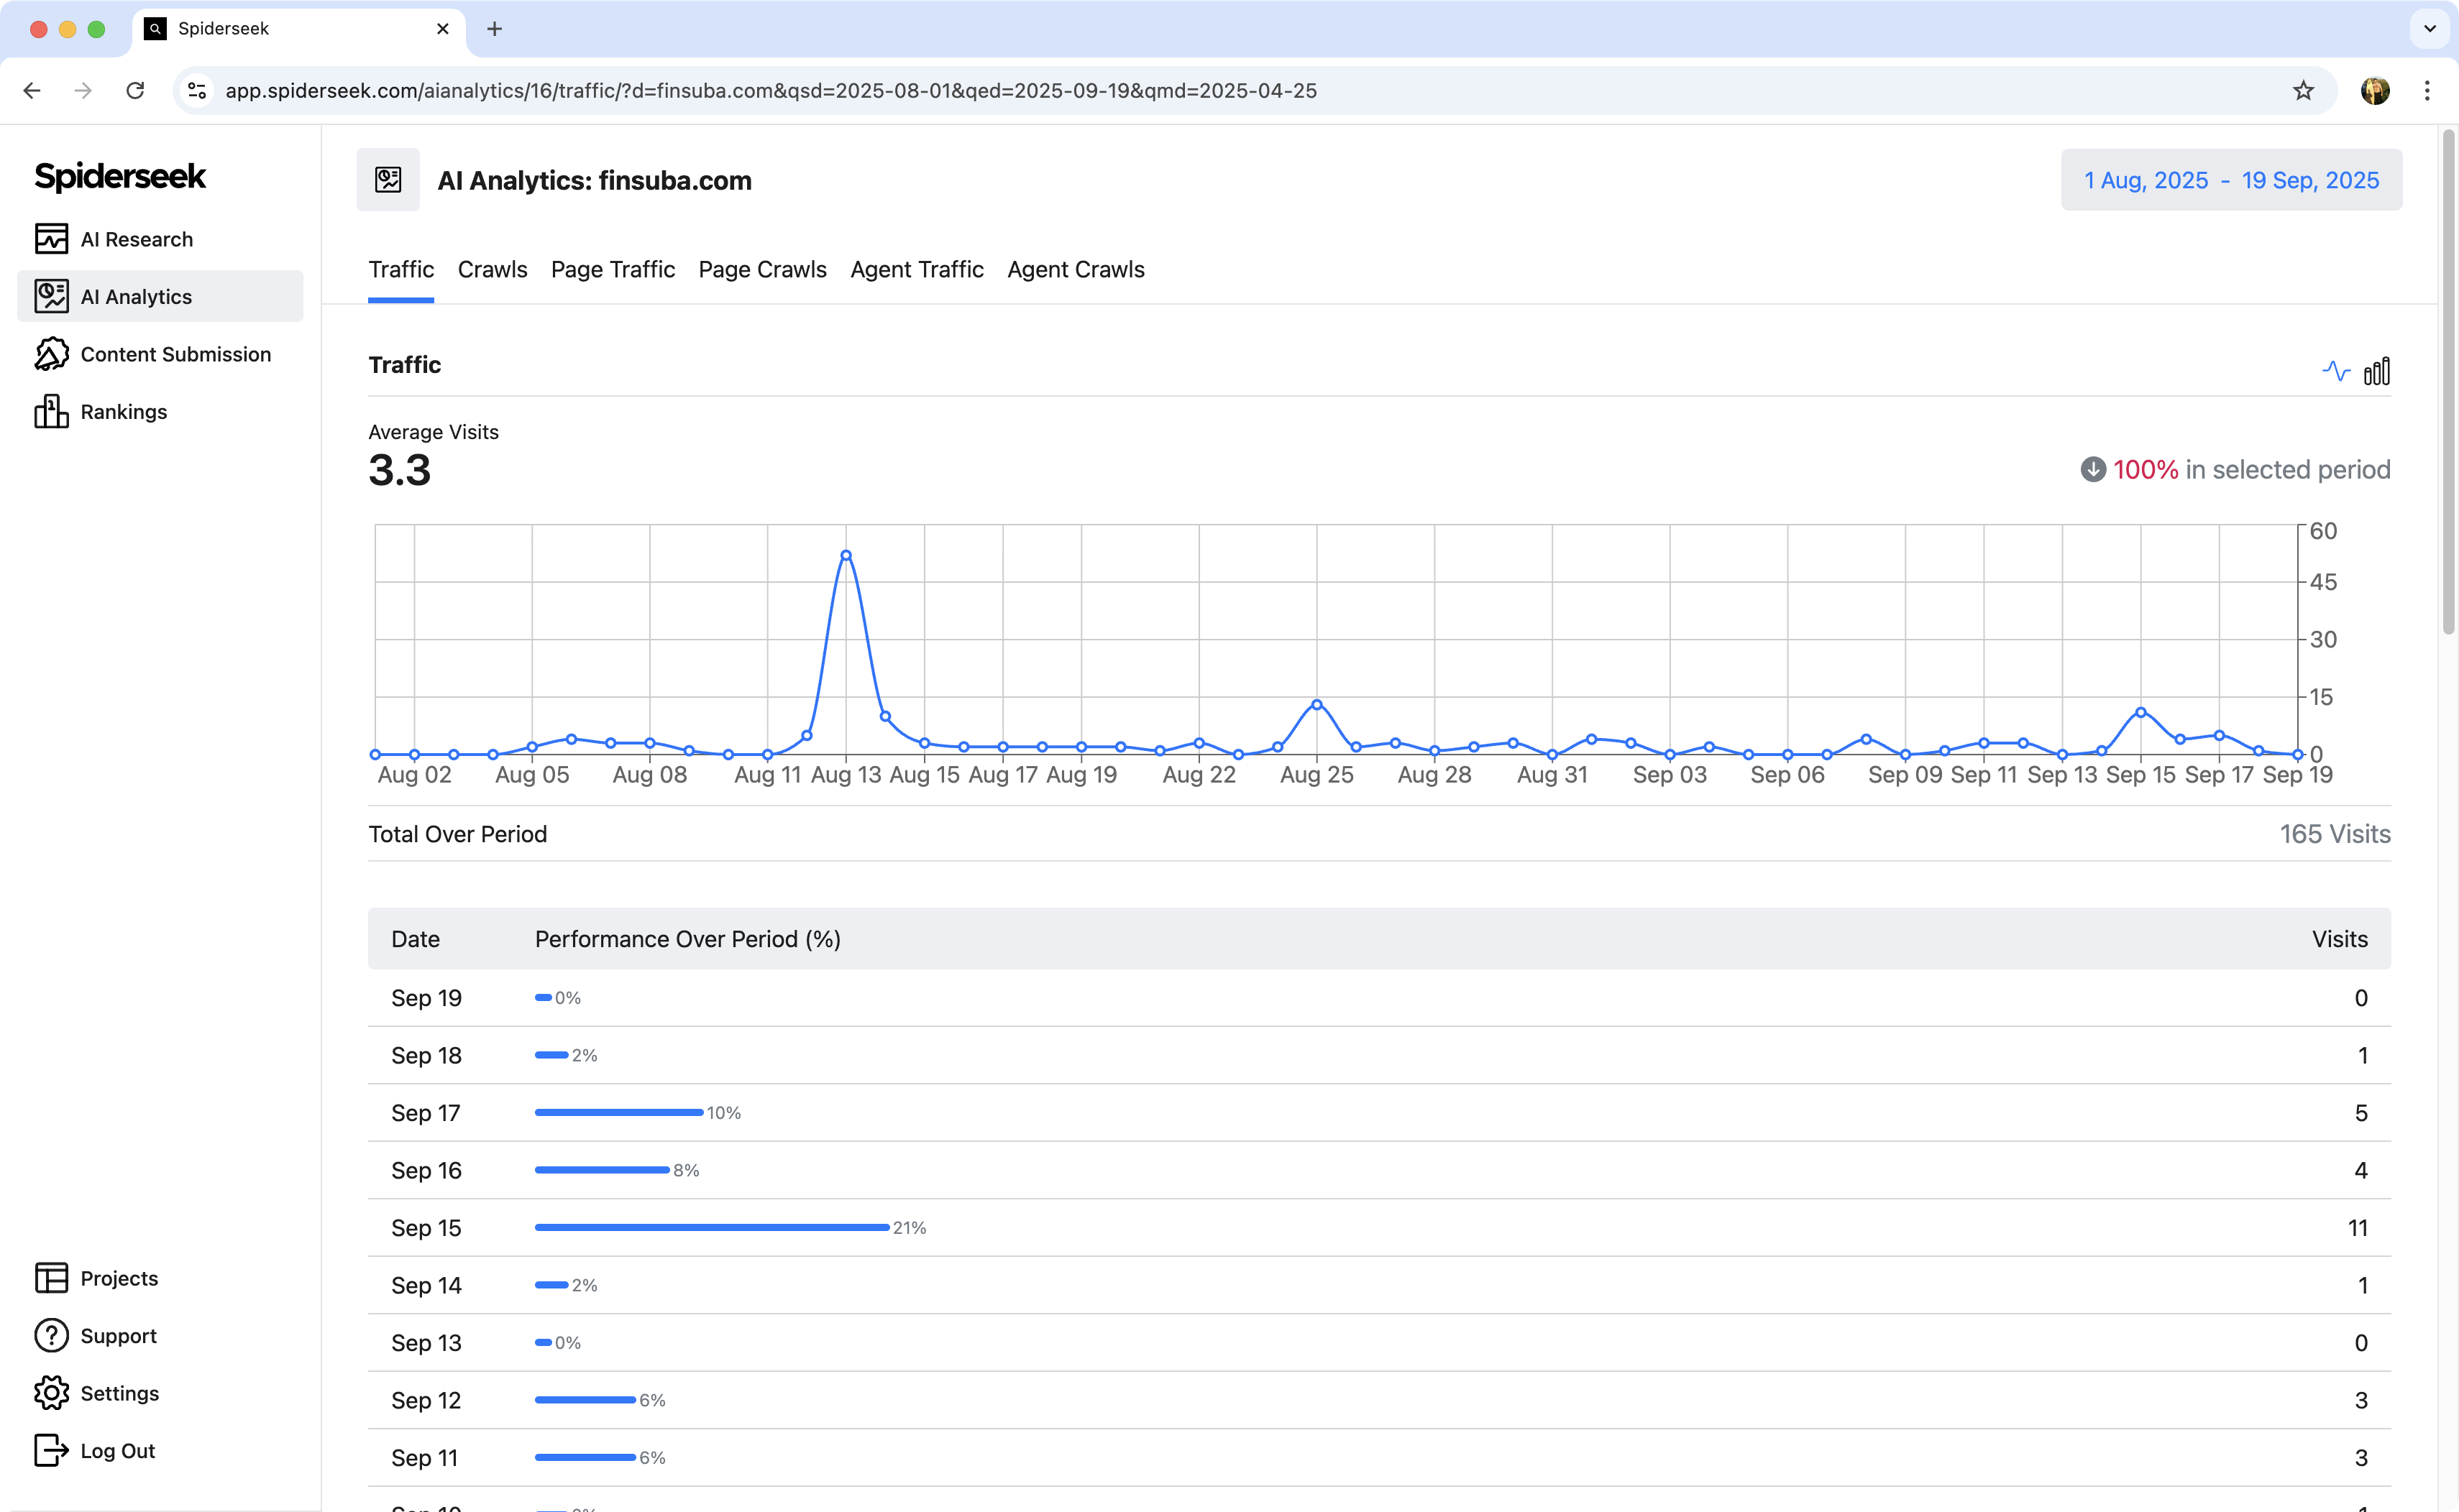Screen dimensions: 2459x1512
Task: Go forward in browser history
Action: coord(83,91)
